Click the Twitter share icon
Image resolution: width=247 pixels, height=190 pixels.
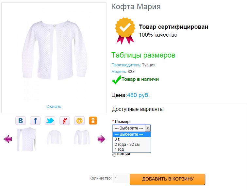pyautogui.click(x=50, y=121)
